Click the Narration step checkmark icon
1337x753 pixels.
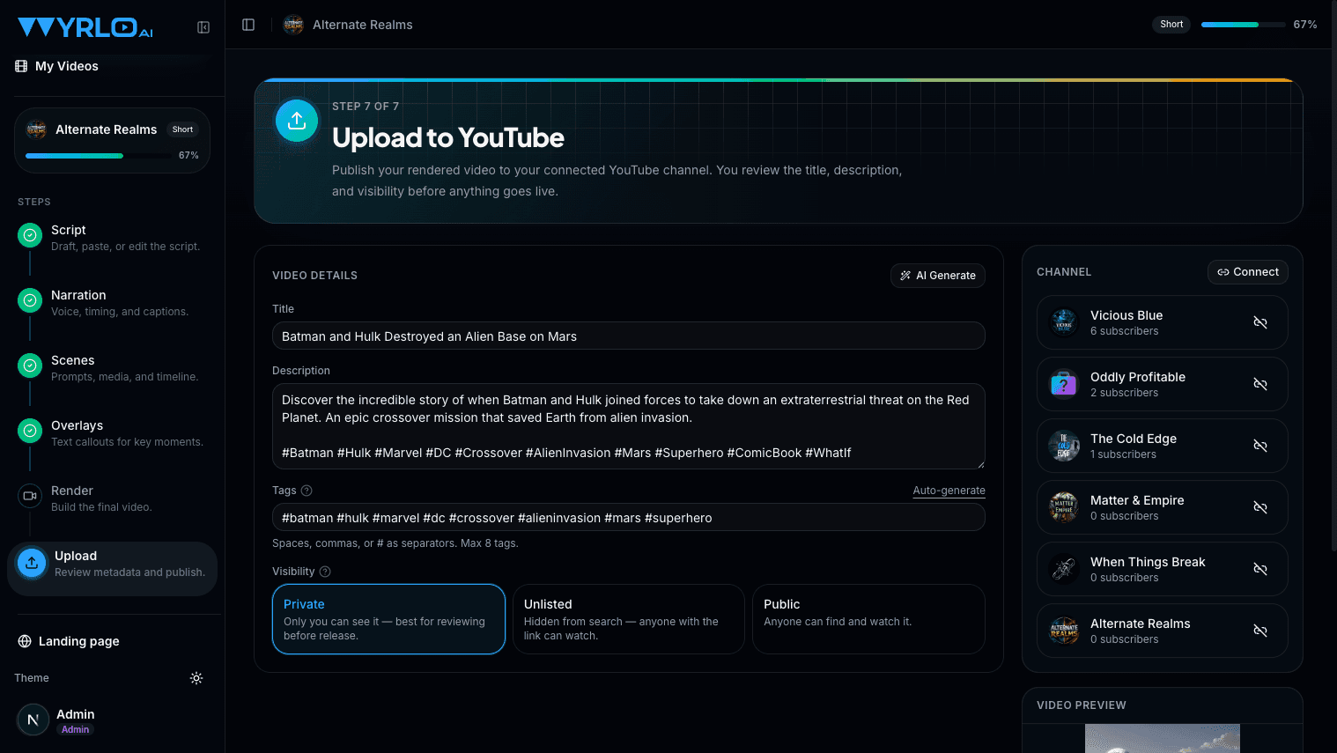coord(30,300)
